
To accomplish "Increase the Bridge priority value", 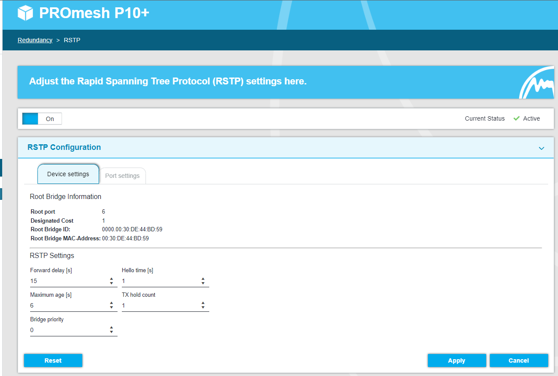I will tap(112, 328).
